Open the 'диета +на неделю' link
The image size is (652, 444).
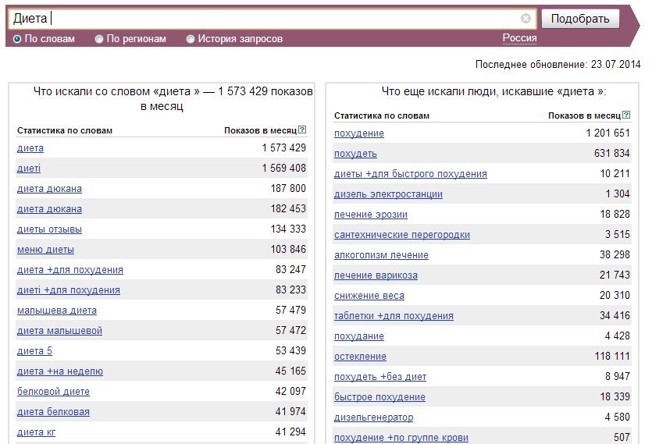(x=60, y=371)
